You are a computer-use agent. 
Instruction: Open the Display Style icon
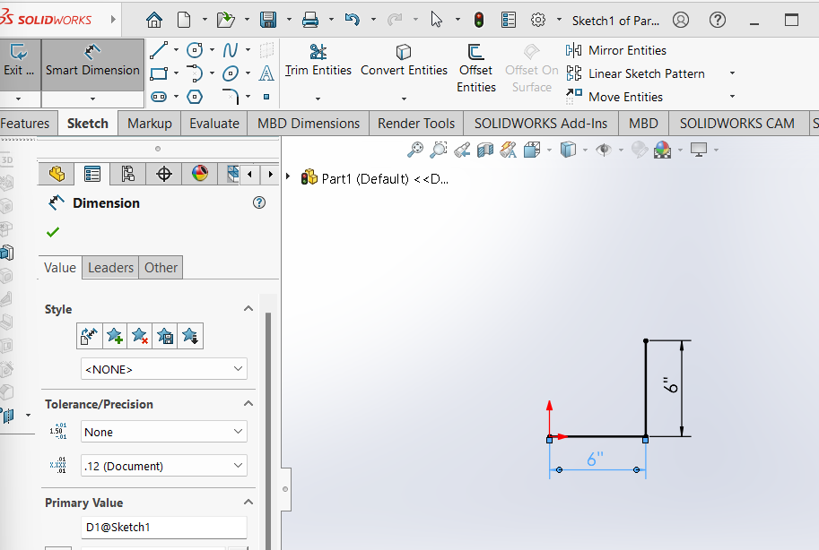point(568,150)
